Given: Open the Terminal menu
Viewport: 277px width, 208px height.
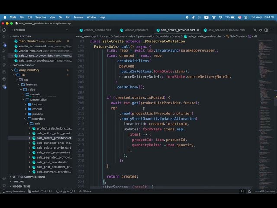Looking at the screenshot, I should pyautogui.click(x=78, y=17).
